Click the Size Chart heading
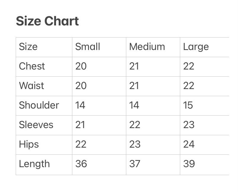The image size is (238, 192). (x=47, y=21)
